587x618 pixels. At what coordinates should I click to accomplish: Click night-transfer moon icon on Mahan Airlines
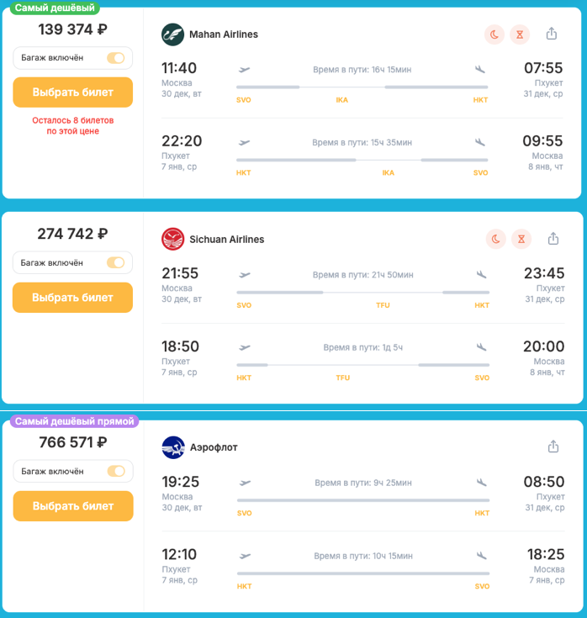(x=495, y=34)
